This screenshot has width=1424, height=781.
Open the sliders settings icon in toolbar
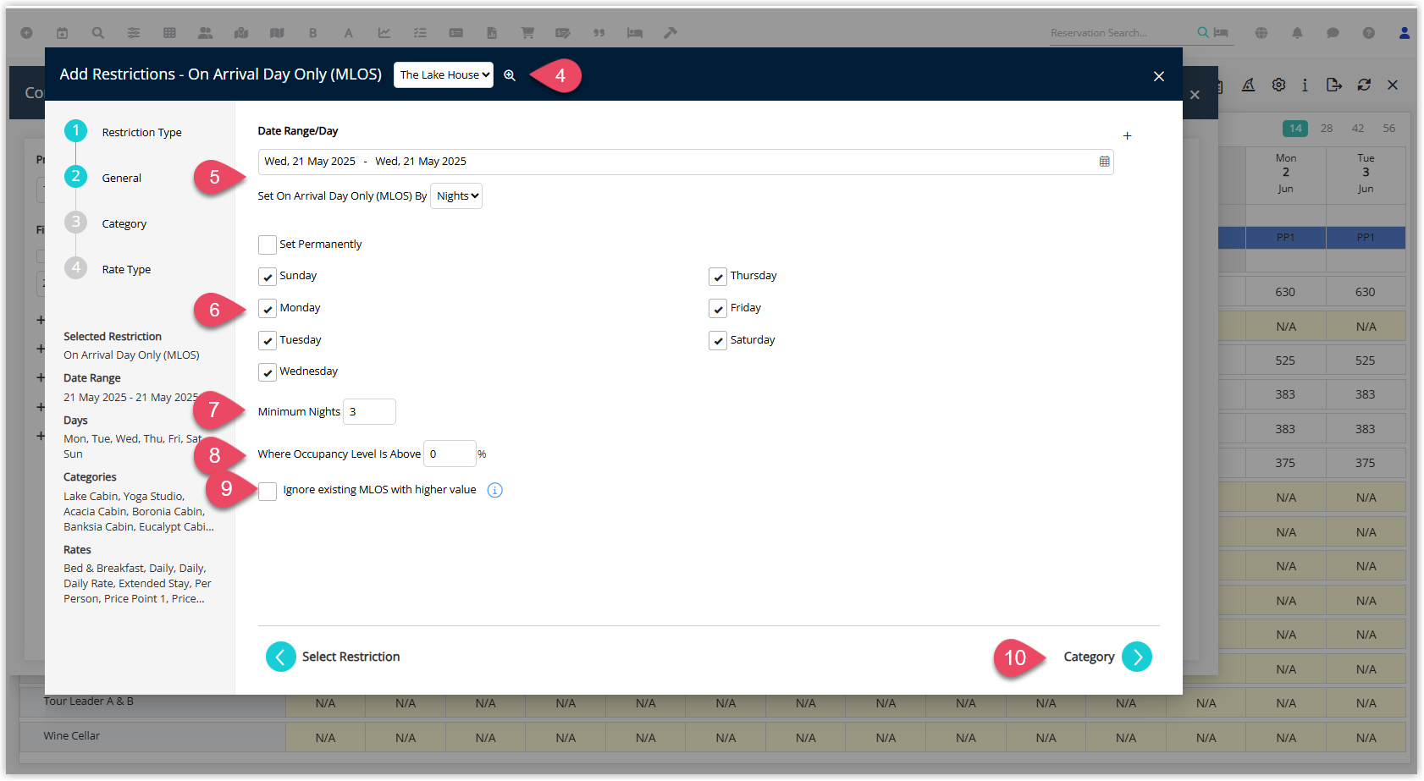(x=134, y=33)
